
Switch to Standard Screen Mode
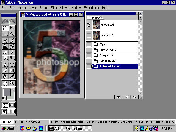coord(4,112)
